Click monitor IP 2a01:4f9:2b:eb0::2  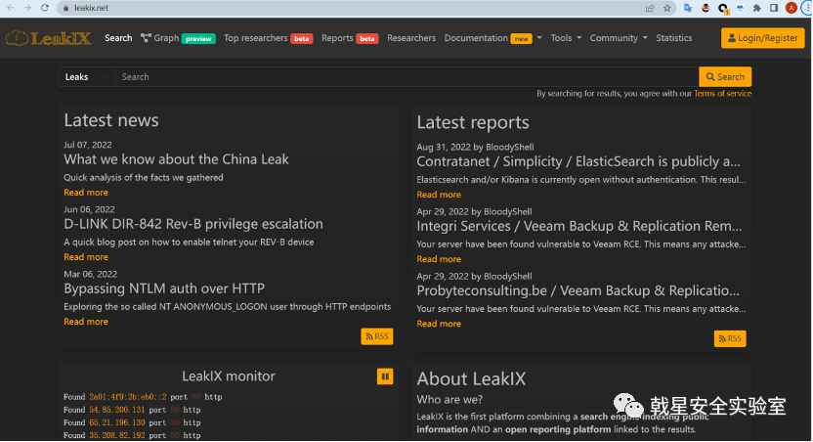pyautogui.click(x=128, y=397)
